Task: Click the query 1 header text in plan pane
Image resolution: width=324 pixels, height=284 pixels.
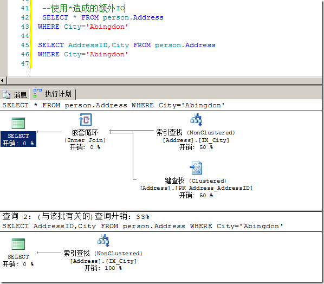Action: point(113,105)
